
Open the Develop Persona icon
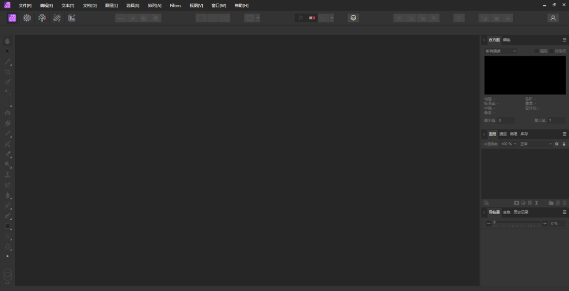(42, 18)
